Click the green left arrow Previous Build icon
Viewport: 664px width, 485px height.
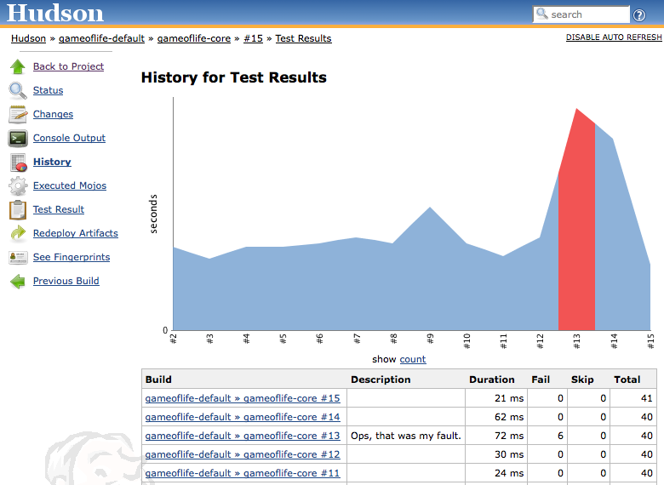(18, 281)
